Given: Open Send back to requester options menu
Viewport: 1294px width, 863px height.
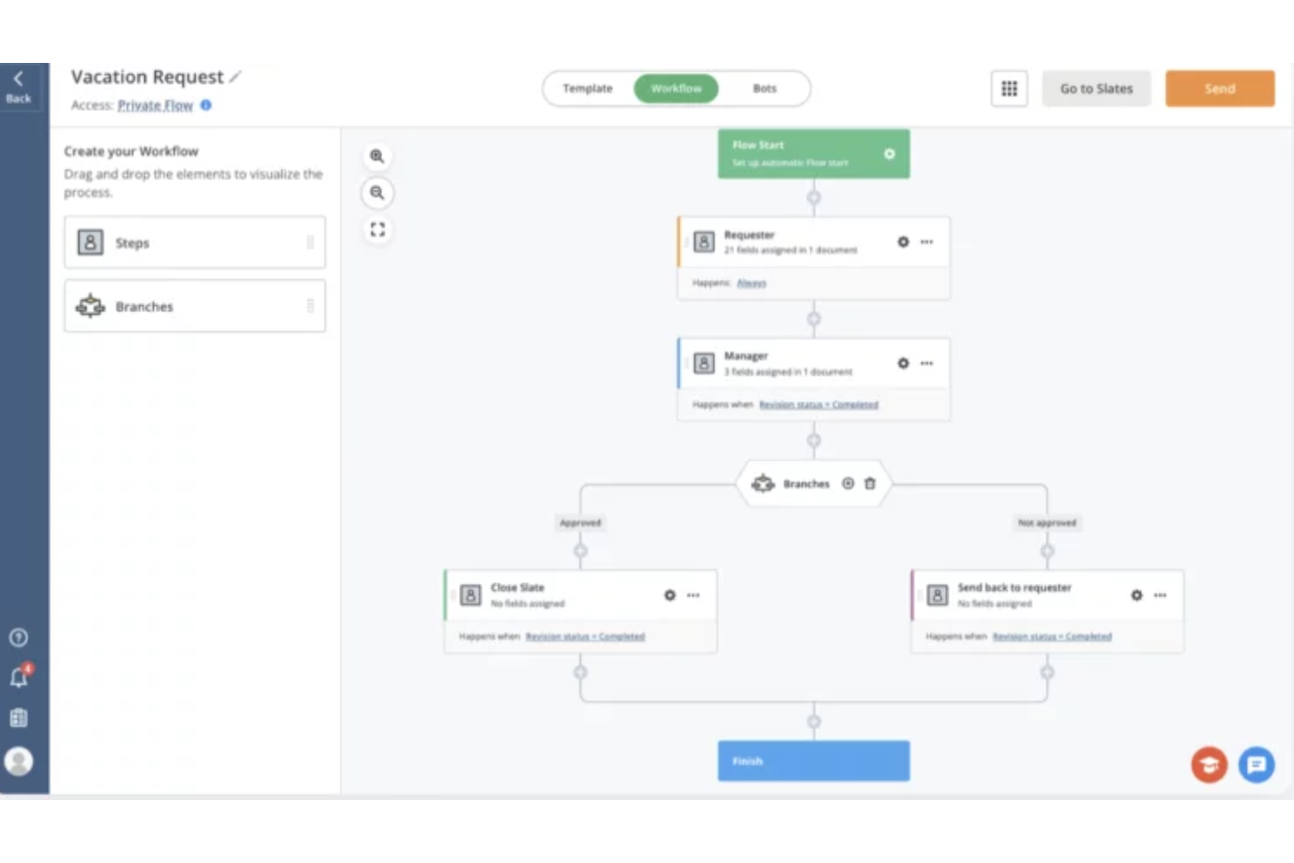Looking at the screenshot, I should (x=1160, y=595).
